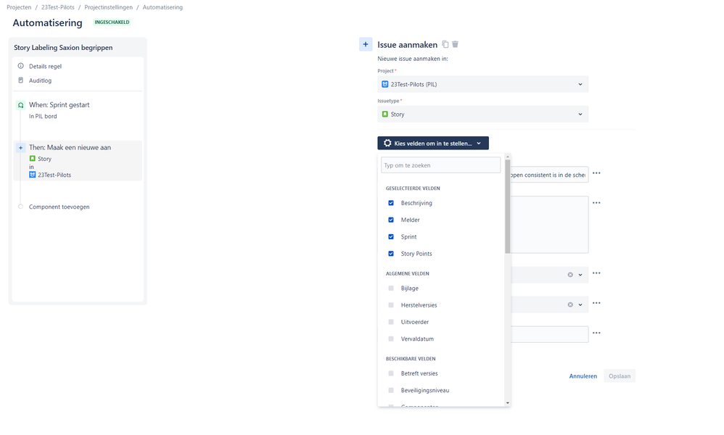Expand the first selector field chevron
Viewport: 724px width, 435px height.
(x=580, y=275)
